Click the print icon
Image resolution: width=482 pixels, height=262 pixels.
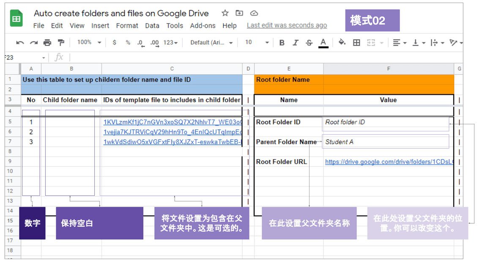(47, 43)
